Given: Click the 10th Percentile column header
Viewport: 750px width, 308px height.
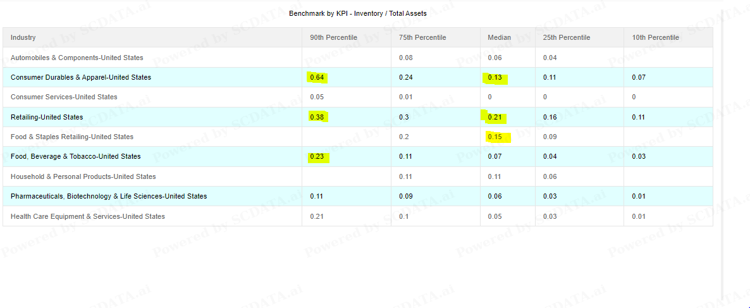Looking at the screenshot, I should (655, 37).
